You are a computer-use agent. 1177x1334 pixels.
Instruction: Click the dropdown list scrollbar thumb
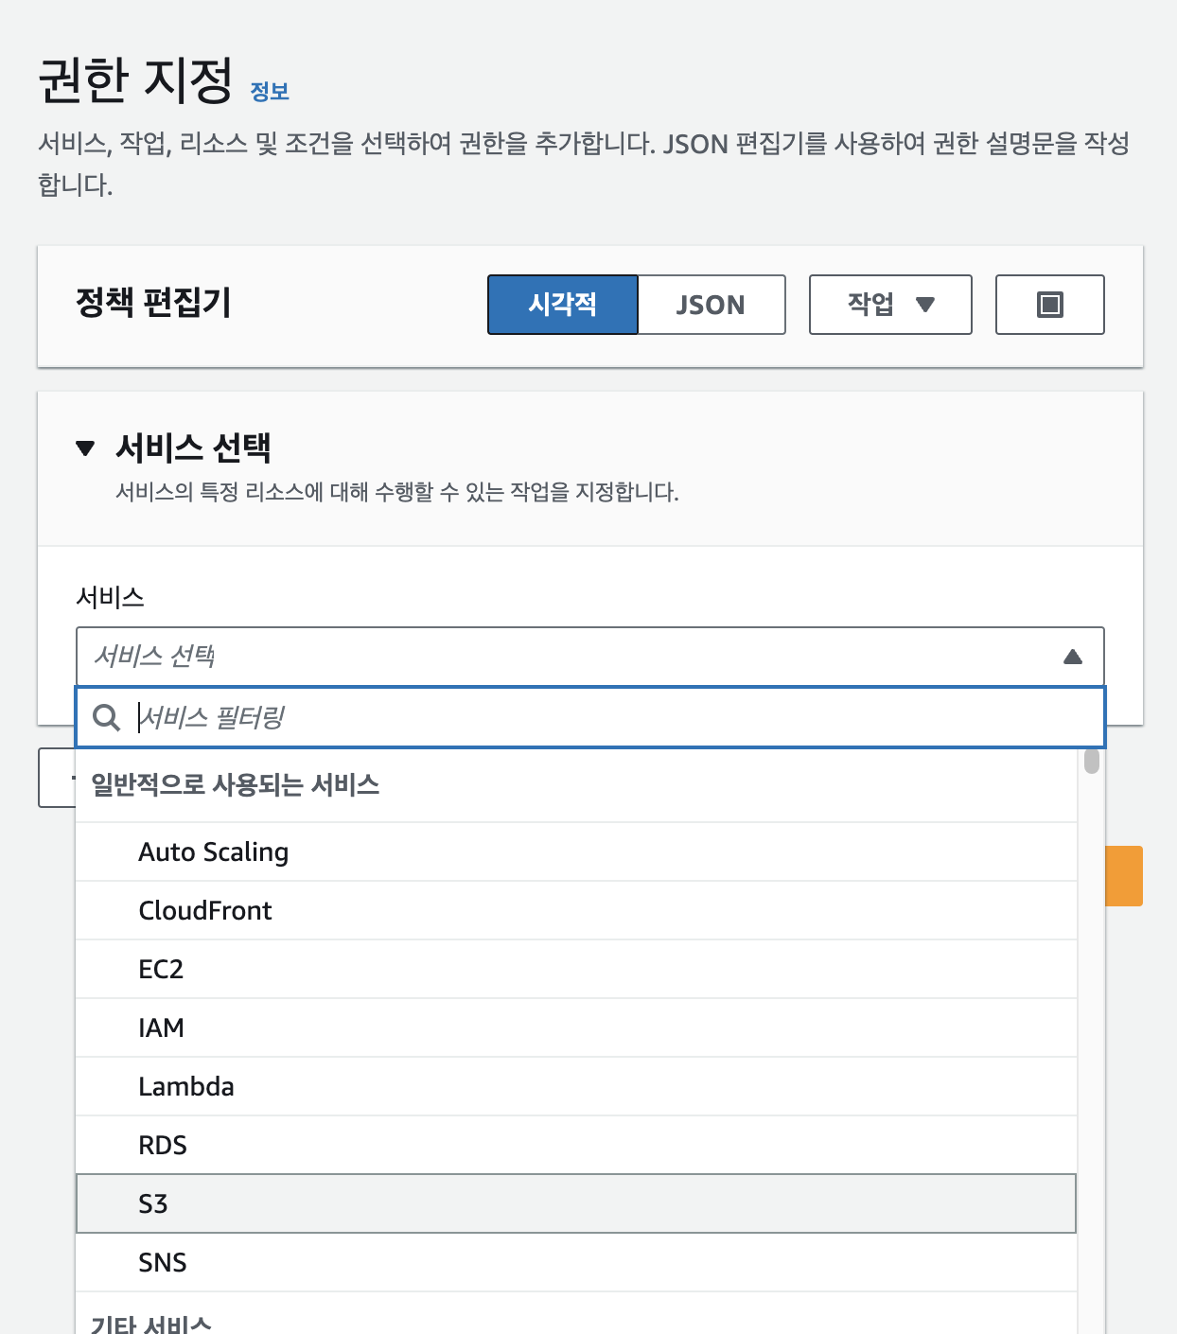click(x=1092, y=762)
